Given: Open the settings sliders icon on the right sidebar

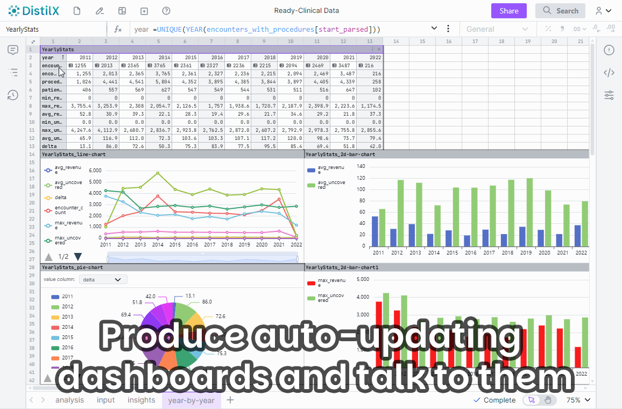Looking at the screenshot, I should (x=609, y=95).
